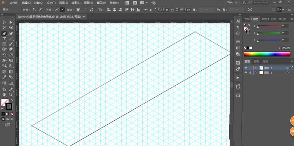Select the Selection tool arrow
Image resolution: width=294 pixels, height=146 pixels.
[x=4, y=22]
